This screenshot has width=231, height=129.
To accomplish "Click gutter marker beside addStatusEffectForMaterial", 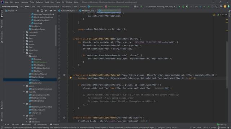I will [x=64, y=75].
